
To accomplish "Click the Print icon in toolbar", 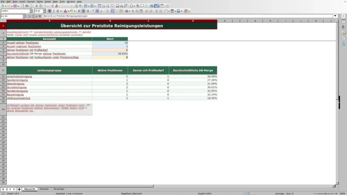I will (27, 6).
